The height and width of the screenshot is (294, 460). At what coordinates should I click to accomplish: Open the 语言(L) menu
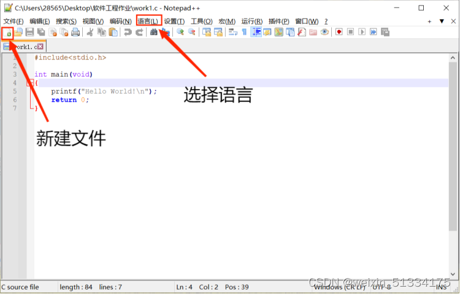tap(148, 21)
